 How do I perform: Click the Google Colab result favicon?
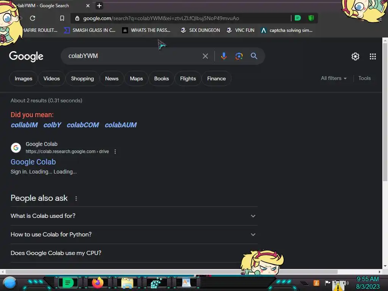tap(16, 148)
